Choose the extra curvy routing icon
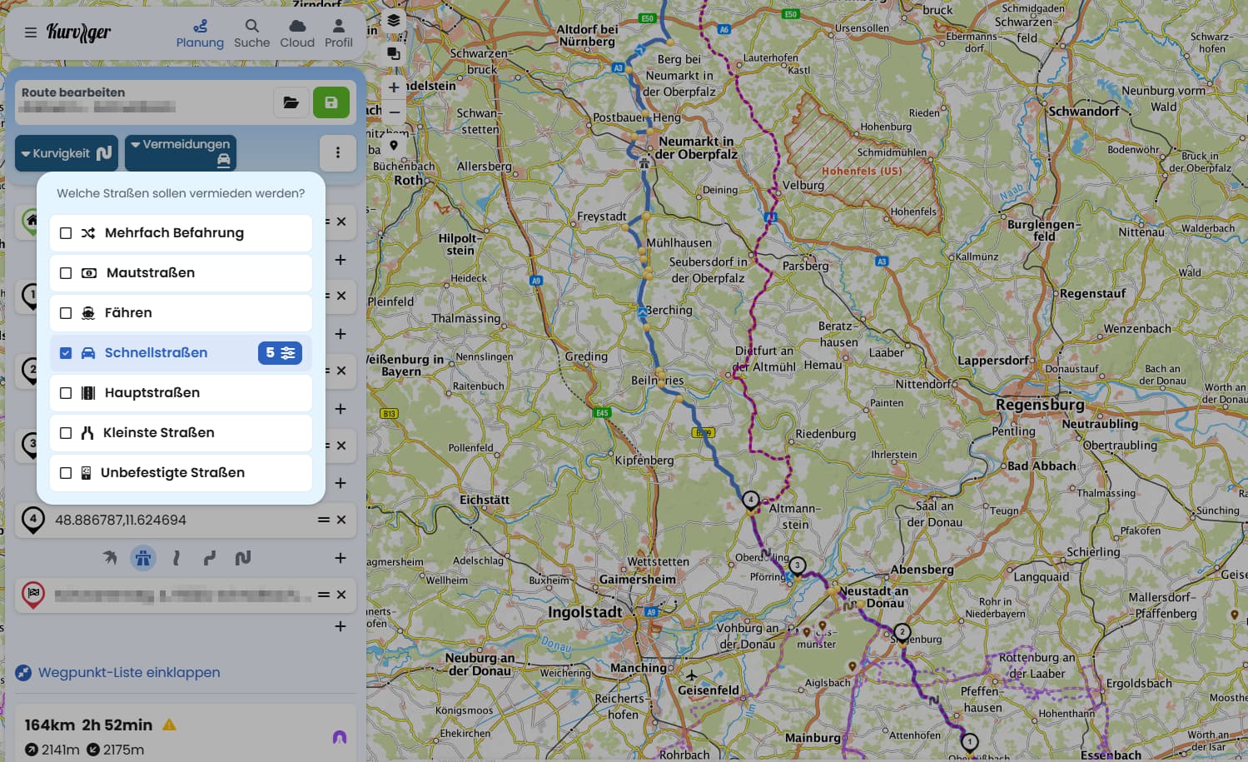This screenshot has width=1248, height=762. (x=243, y=558)
